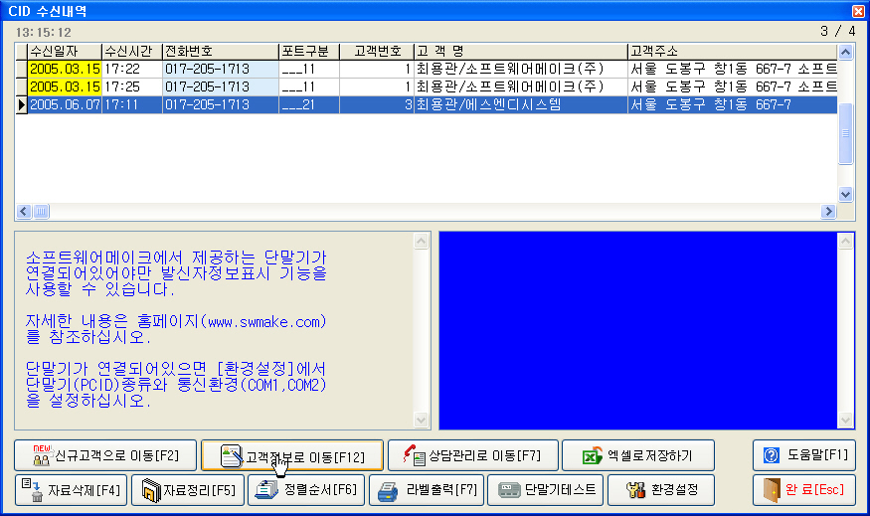This screenshot has height=516, width=870.
Task: Select date cell 2005.06.07
Action: click(x=65, y=104)
